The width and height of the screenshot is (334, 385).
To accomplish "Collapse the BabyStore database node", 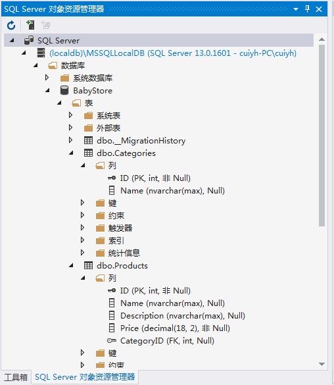I will point(47,90).
